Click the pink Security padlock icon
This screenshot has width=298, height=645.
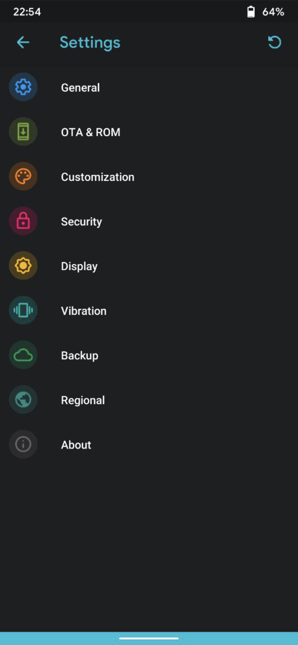(x=23, y=222)
